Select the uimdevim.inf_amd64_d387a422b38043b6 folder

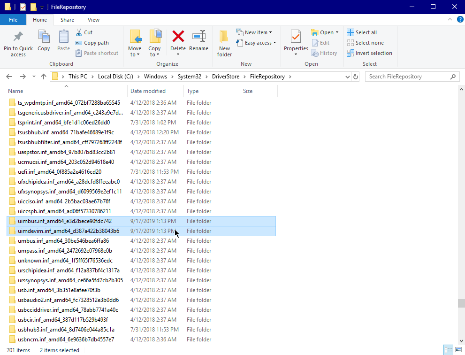click(141, 231)
